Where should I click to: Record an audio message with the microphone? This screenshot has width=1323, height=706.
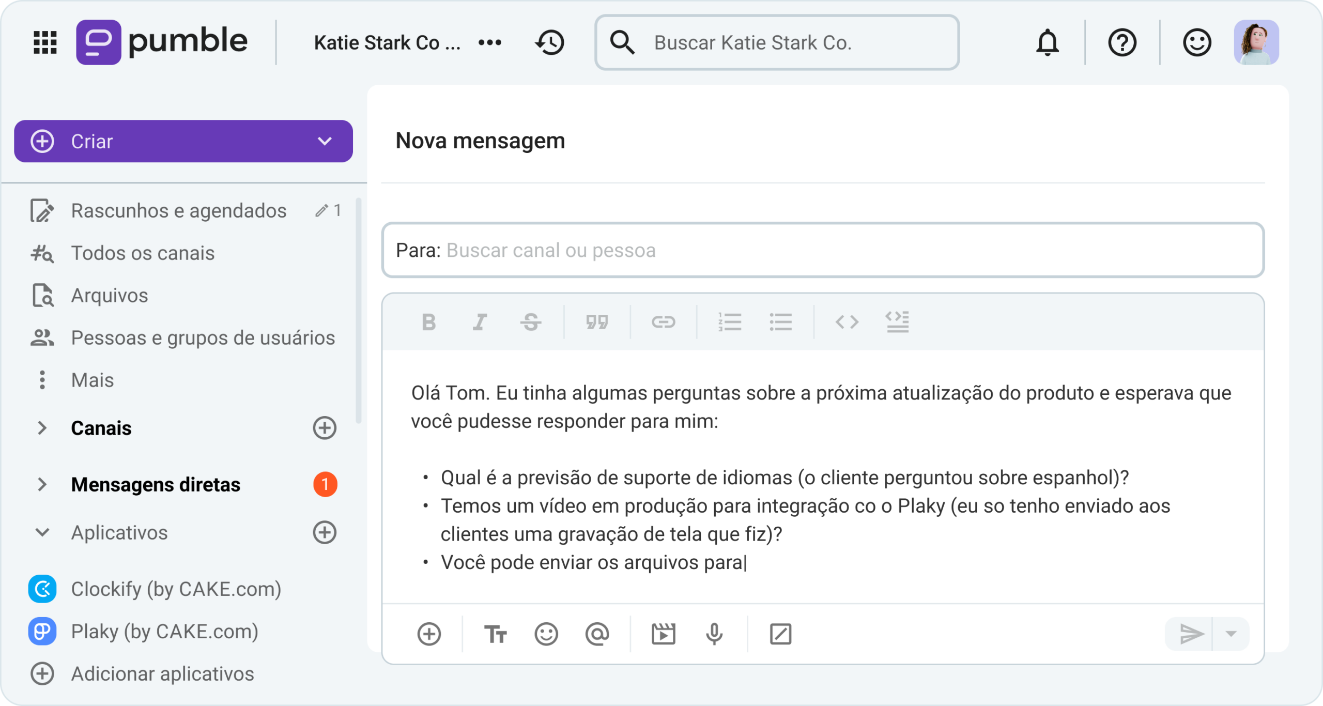(x=713, y=634)
